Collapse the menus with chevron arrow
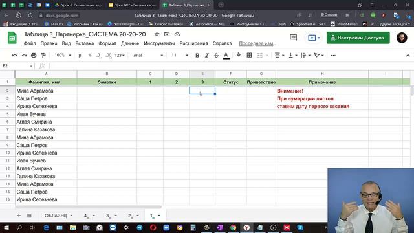 [x=408, y=55]
